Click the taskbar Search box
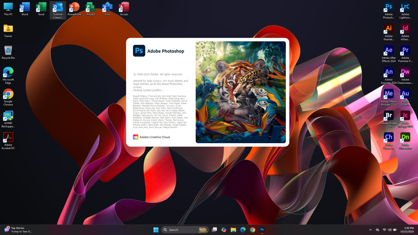Viewport: 418px width, 235px height. click(x=185, y=230)
